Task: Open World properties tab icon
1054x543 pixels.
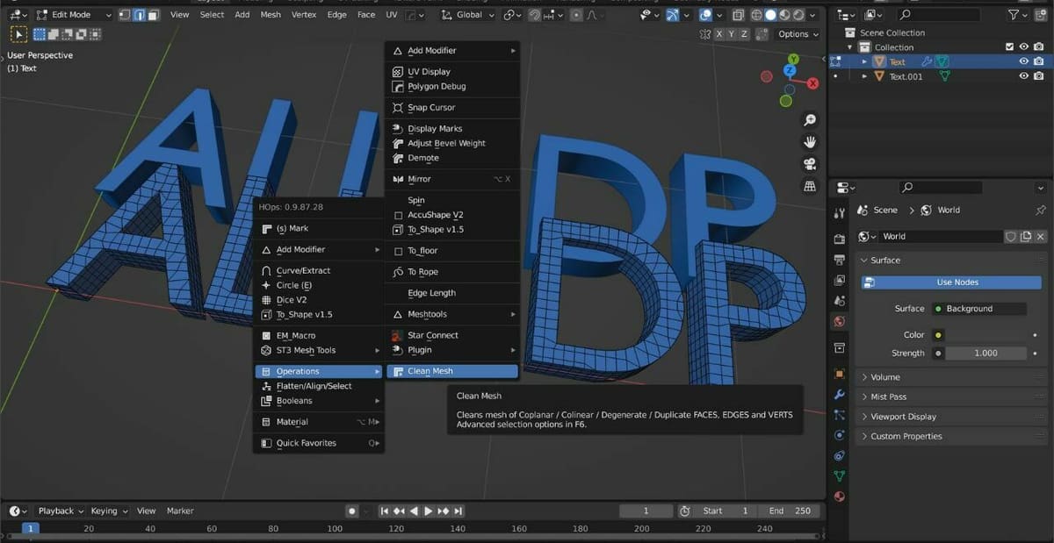Action: pyautogui.click(x=840, y=323)
